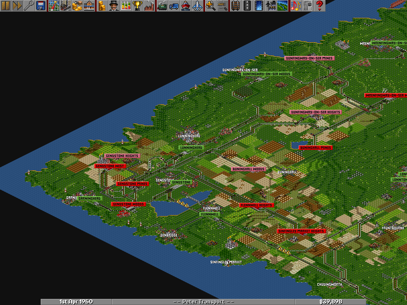
Task: Select Dunfingway-on-Sea Mines station sign
Action: [x=309, y=58]
